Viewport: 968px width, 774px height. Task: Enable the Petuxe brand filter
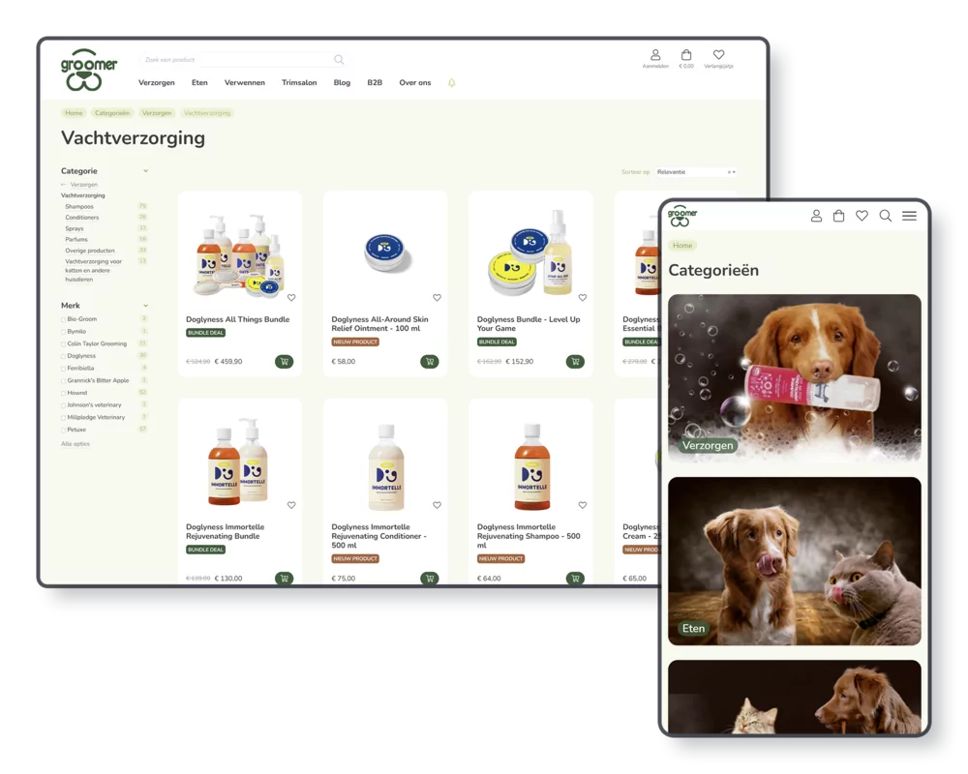tap(64, 430)
